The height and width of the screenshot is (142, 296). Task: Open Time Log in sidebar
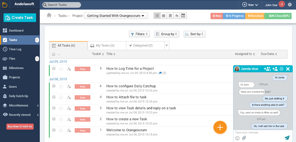click(20, 49)
